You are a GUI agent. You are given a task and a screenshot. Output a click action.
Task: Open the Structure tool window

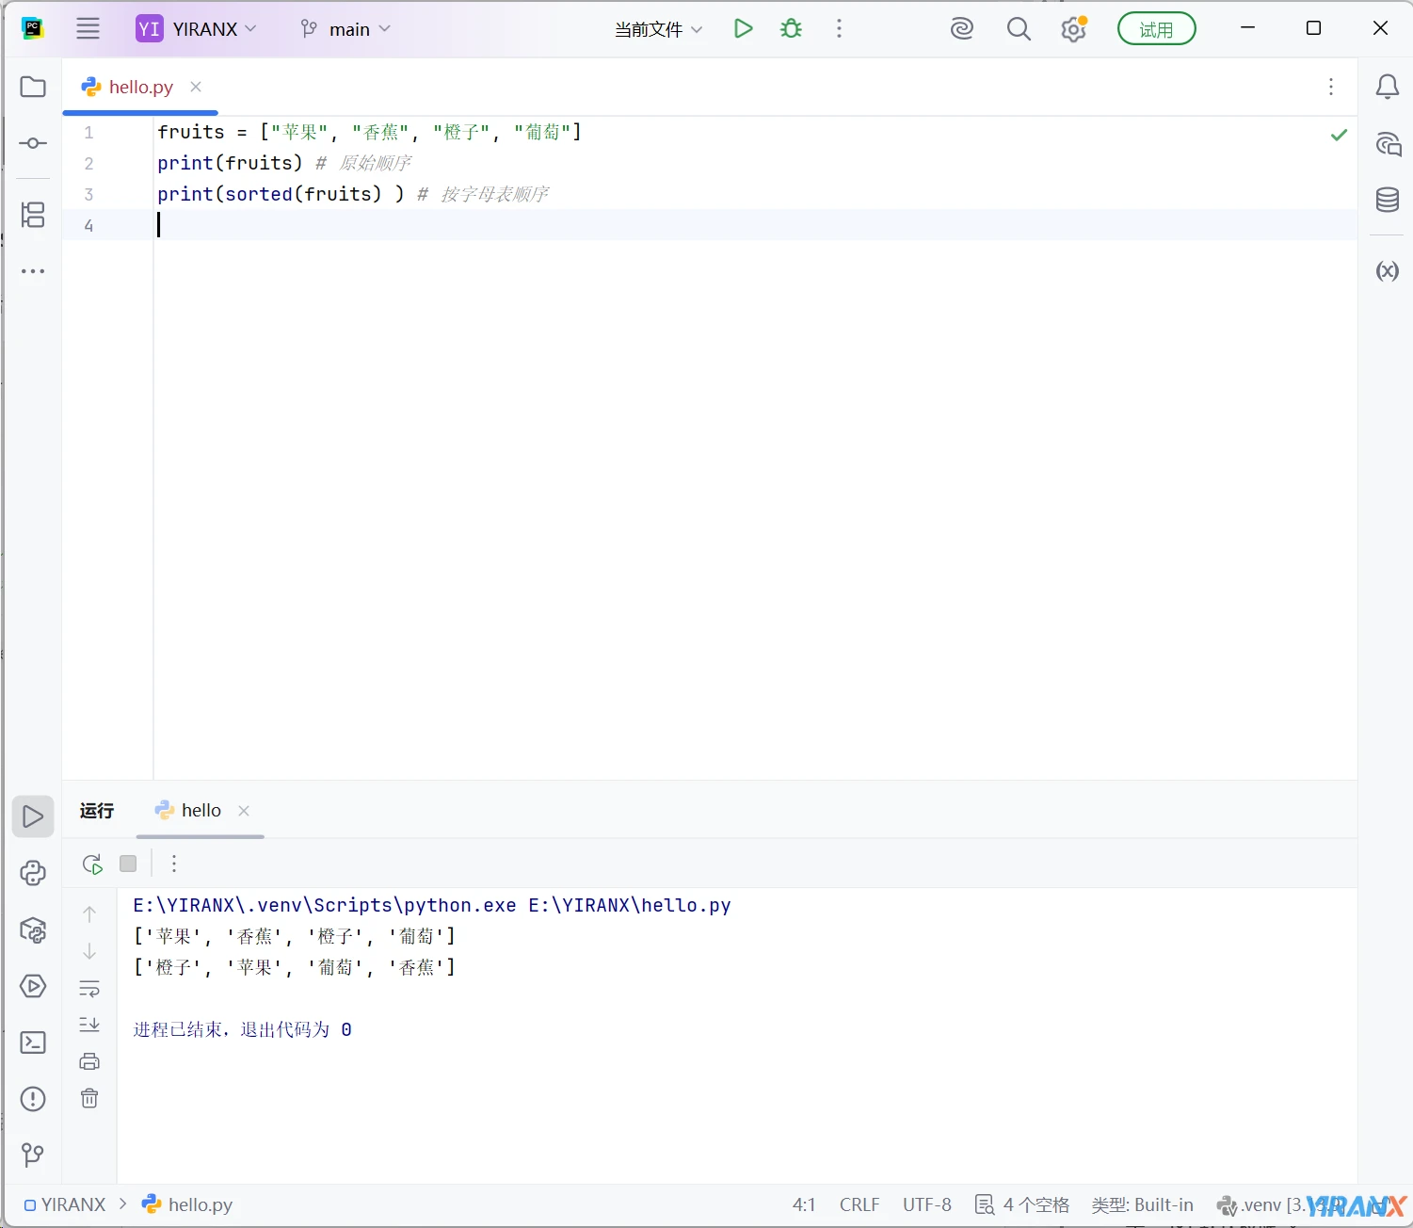[x=33, y=215]
